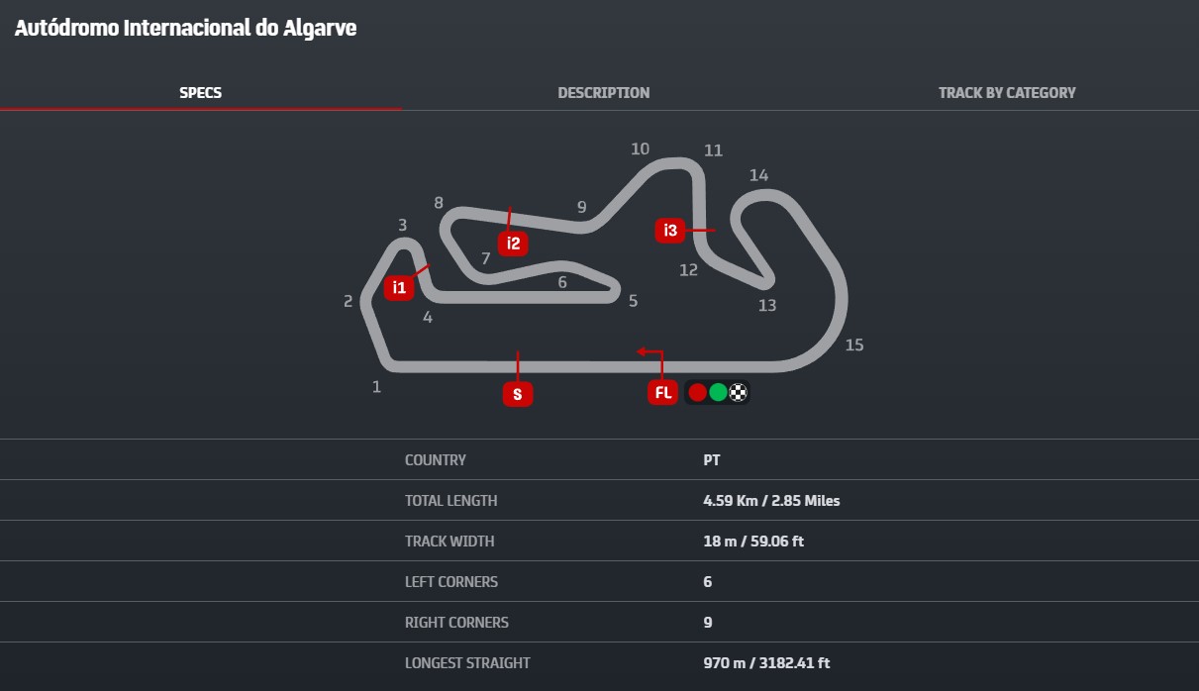Select the Specs tab

(201, 92)
